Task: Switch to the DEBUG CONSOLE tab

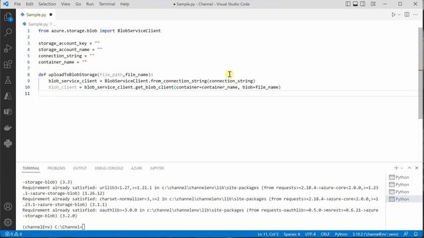Action: pos(109,168)
